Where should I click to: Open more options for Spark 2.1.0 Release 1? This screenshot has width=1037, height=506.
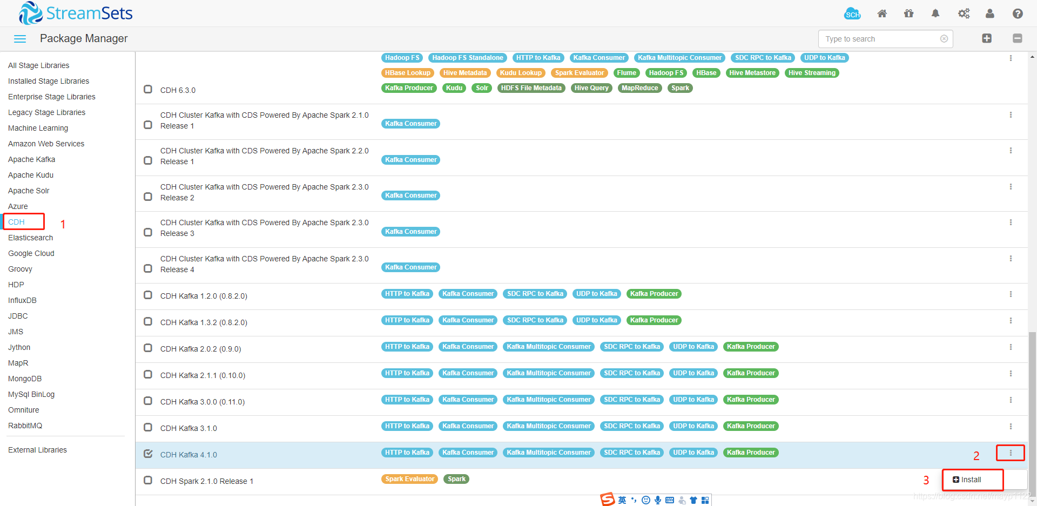[x=1011, y=115]
